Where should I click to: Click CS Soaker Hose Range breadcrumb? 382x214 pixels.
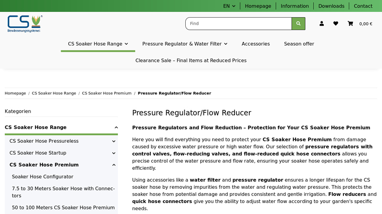click(54, 93)
